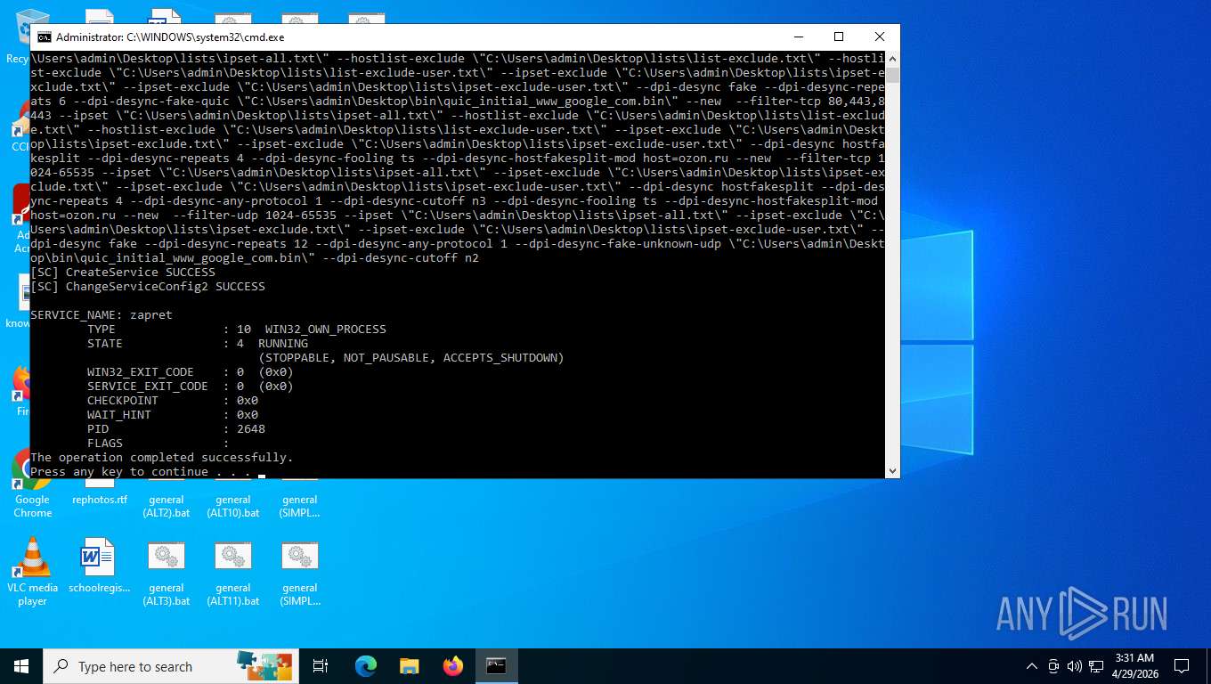Click The operation completed successfully text
1211x684 pixels.
pos(162,457)
